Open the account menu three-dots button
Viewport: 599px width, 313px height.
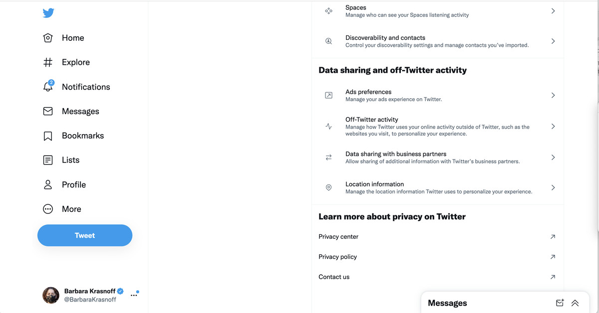pyautogui.click(x=134, y=295)
